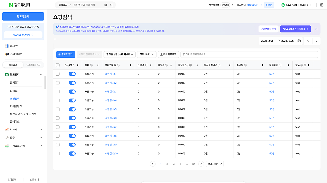The height and width of the screenshot is (183, 327).
Task: Toggle off the 쇼핑검색#2 campaign
Action: click(x=72, y=83)
